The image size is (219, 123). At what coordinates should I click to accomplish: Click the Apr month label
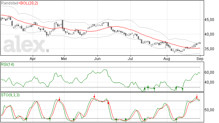click(33, 58)
